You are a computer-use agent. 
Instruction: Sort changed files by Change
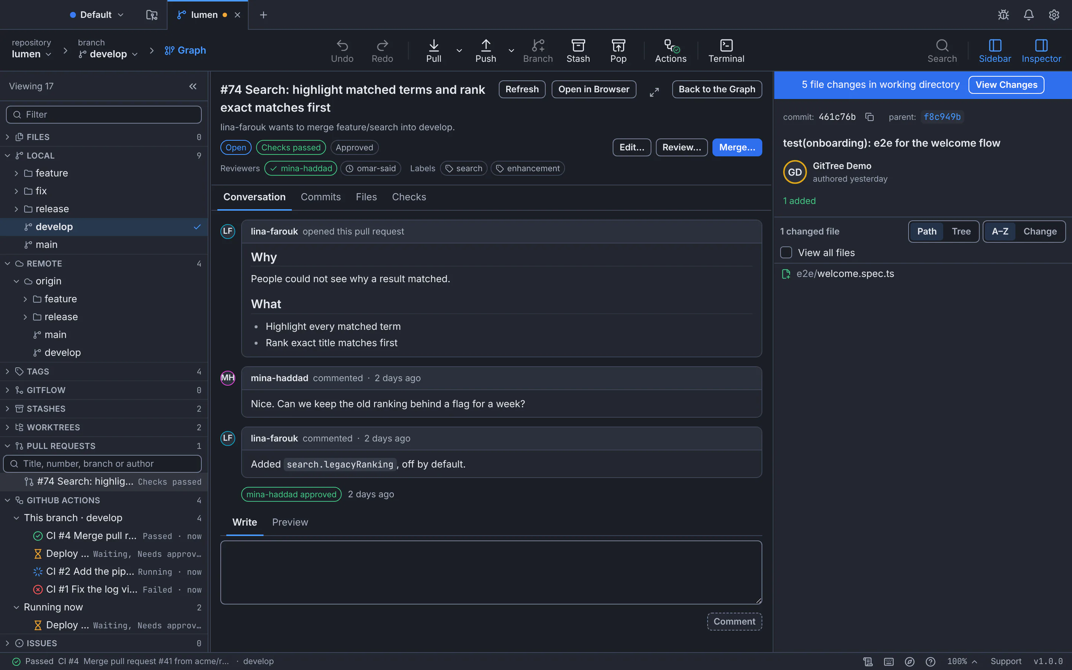(1040, 231)
